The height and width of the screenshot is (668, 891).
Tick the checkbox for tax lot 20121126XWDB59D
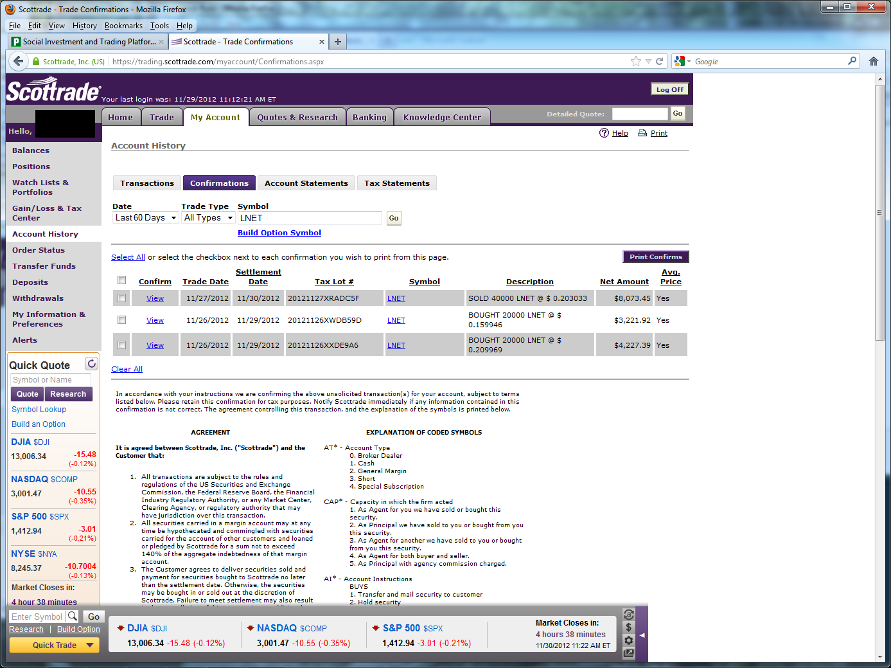(121, 320)
